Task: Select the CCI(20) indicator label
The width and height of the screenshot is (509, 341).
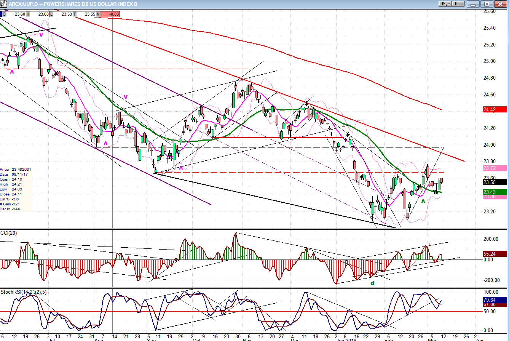Action: click(10, 232)
